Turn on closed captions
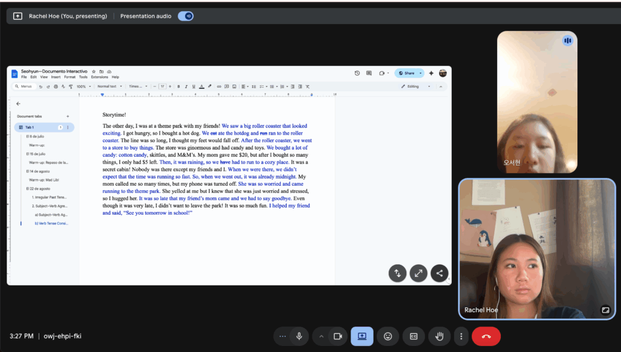 point(414,336)
